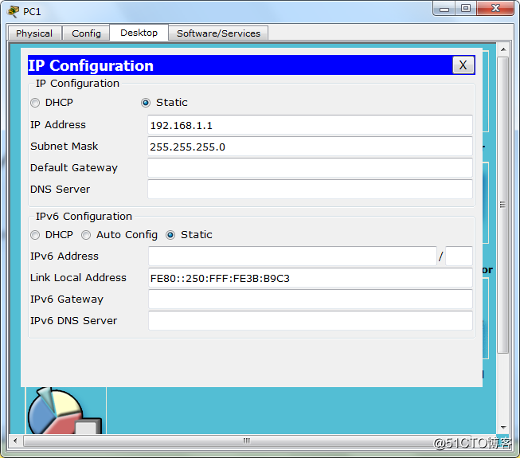Click the vertical scrollbar up arrow
Screen dimensions: 520x458
503,49
